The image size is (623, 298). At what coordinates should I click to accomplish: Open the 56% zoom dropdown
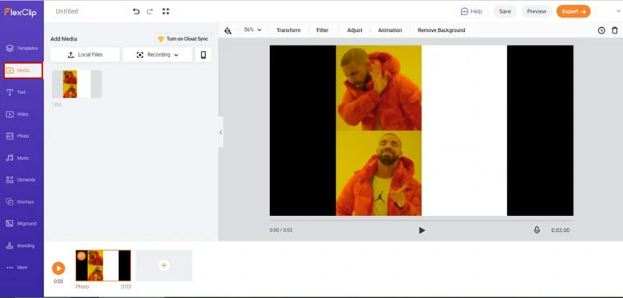[x=252, y=29]
